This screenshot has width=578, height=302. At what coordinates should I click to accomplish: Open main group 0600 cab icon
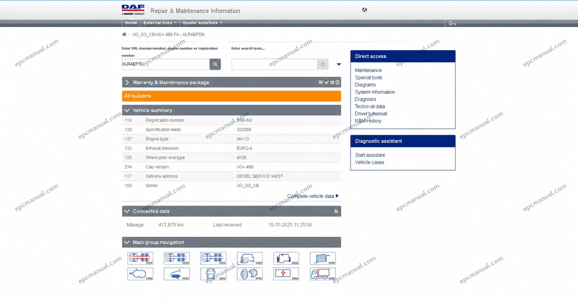pyautogui.click(x=213, y=274)
